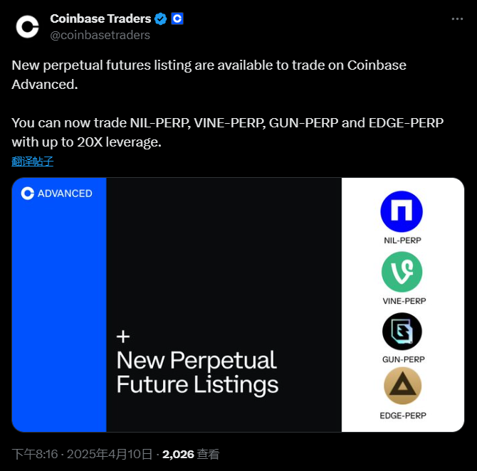
Task: Click the post timestamp 下午8:16 · 2025年4月10日
Action: [x=83, y=454]
